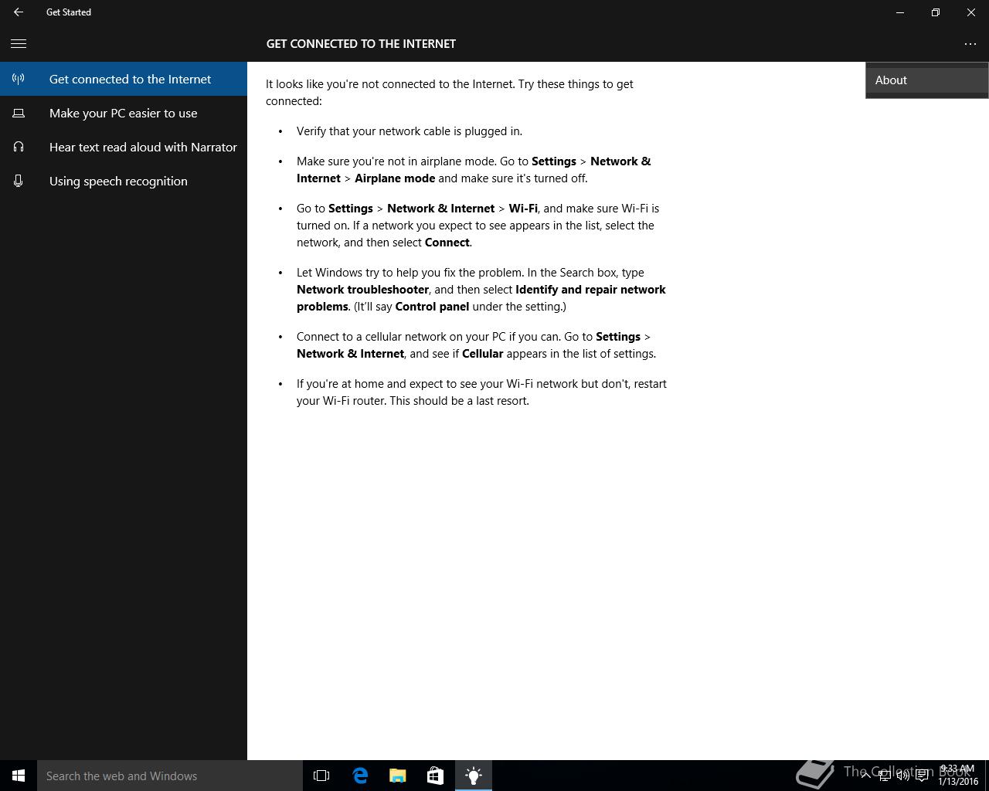Open the Store app from taskbar

(435, 776)
